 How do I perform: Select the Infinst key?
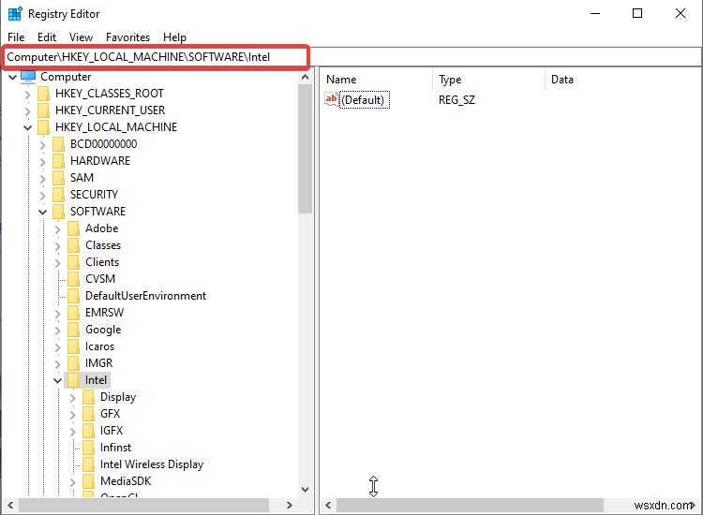pyautogui.click(x=115, y=448)
